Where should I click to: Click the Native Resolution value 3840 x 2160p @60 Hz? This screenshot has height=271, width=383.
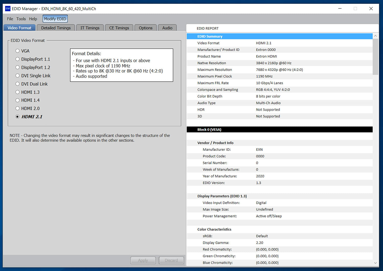tap(274, 63)
